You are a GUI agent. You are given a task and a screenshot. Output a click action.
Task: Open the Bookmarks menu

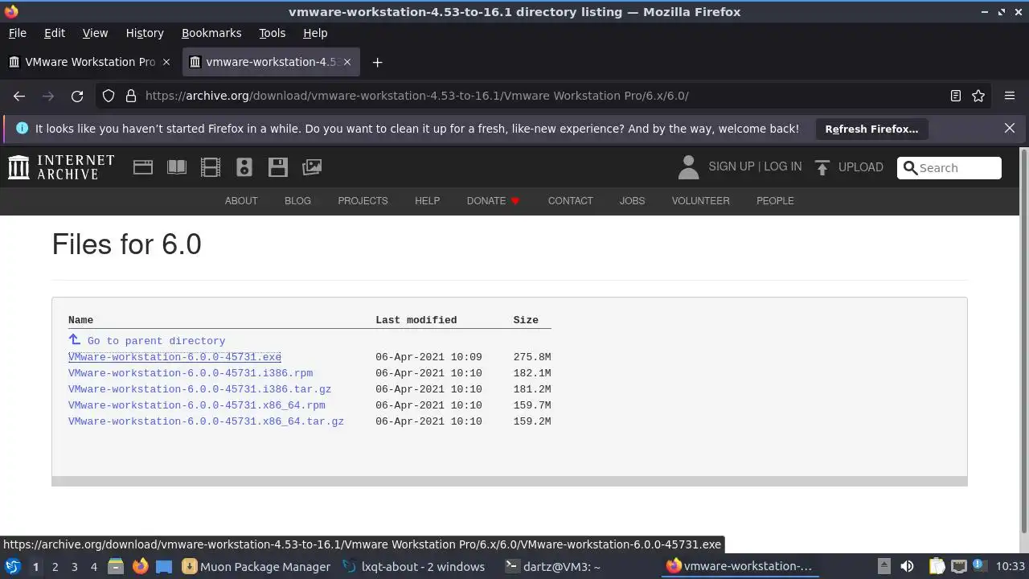pos(211,33)
